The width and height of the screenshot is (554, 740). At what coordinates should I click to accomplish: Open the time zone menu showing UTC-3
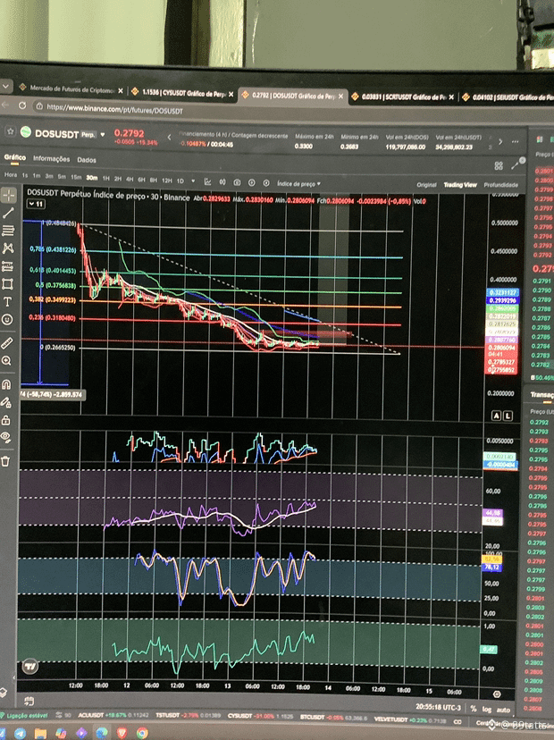(438, 708)
